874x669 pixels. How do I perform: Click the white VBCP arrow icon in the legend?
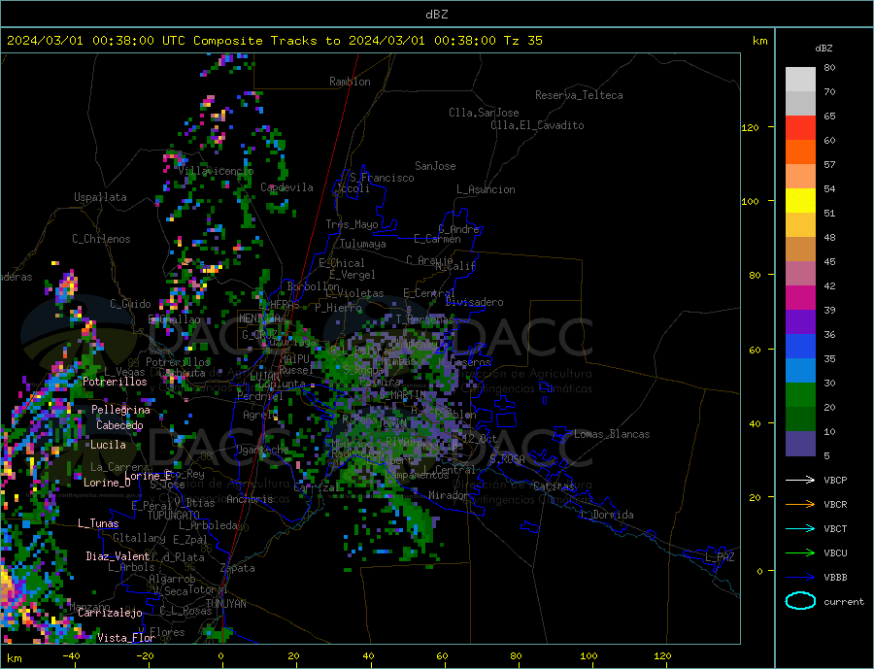(x=800, y=480)
